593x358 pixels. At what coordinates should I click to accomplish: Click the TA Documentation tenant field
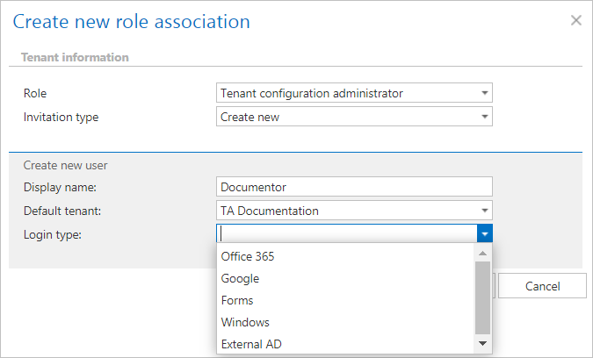point(347,211)
